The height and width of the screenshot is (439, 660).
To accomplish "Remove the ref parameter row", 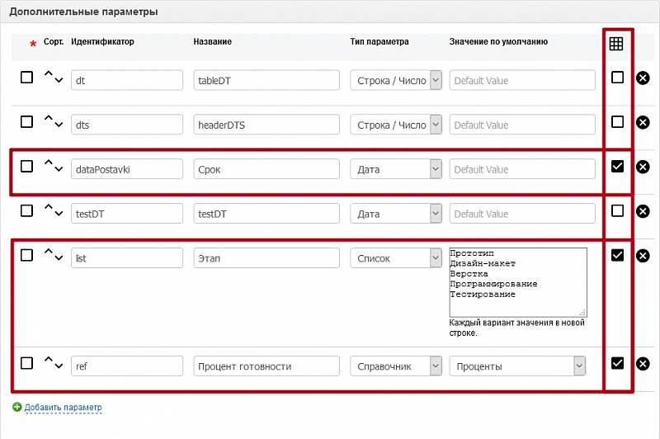I will 643,364.
